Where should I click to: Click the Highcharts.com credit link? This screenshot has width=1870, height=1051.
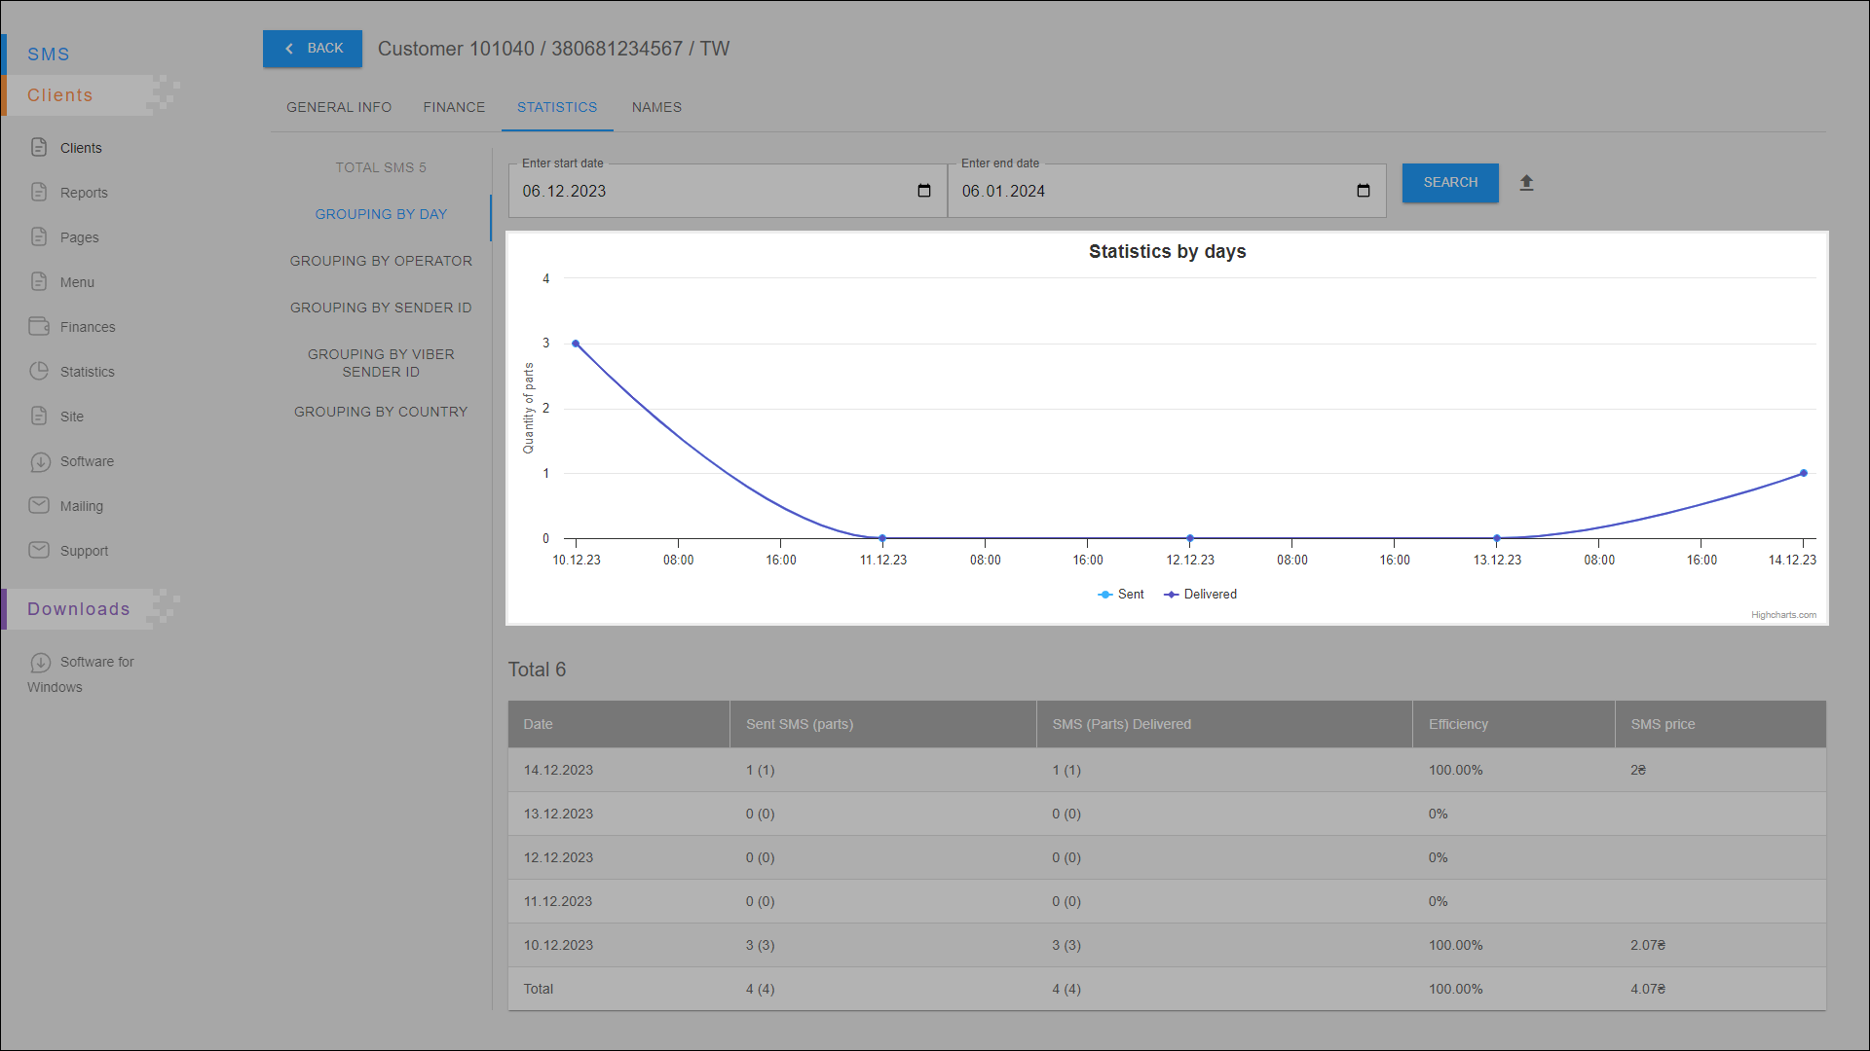pos(1782,615)
